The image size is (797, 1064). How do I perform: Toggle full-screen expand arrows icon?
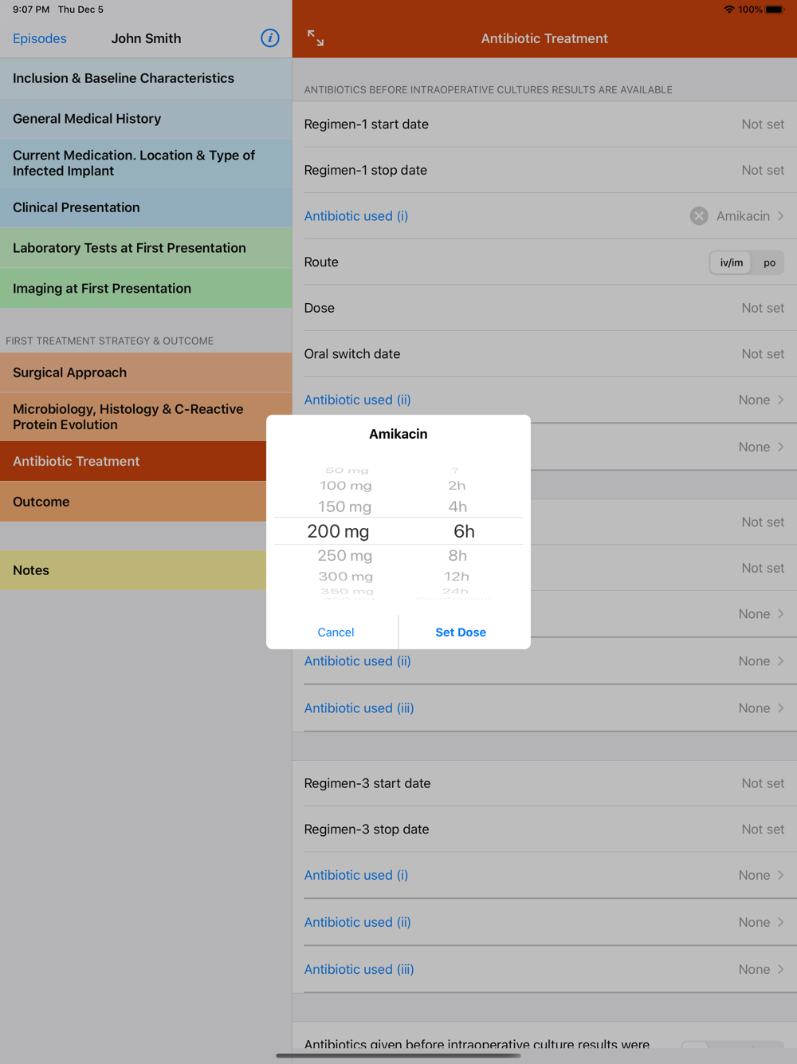[316, 38]
